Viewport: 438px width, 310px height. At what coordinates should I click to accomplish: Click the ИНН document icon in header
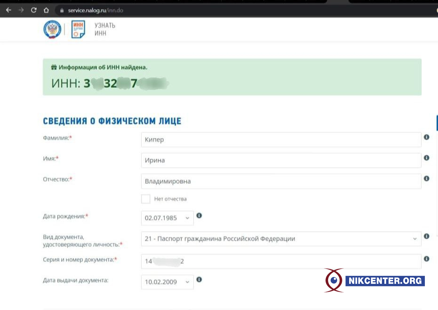pyautogui.click(x=78, y=29)
